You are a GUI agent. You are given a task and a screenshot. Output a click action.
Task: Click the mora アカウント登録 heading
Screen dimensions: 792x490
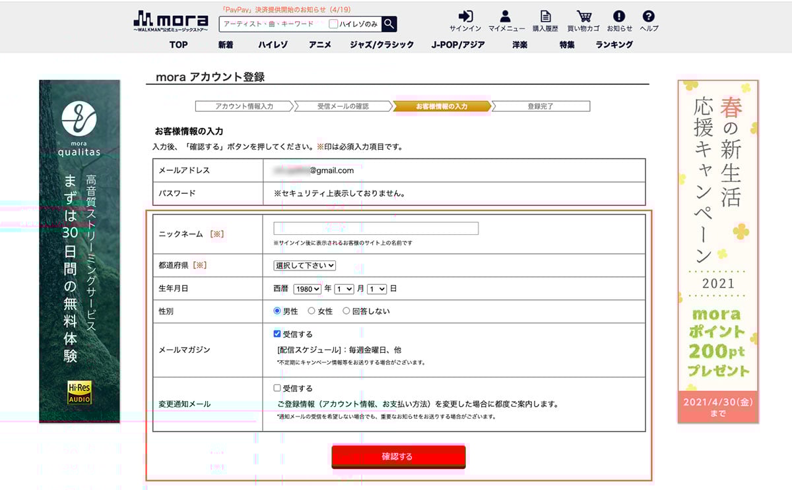click(x=210, y=77)
